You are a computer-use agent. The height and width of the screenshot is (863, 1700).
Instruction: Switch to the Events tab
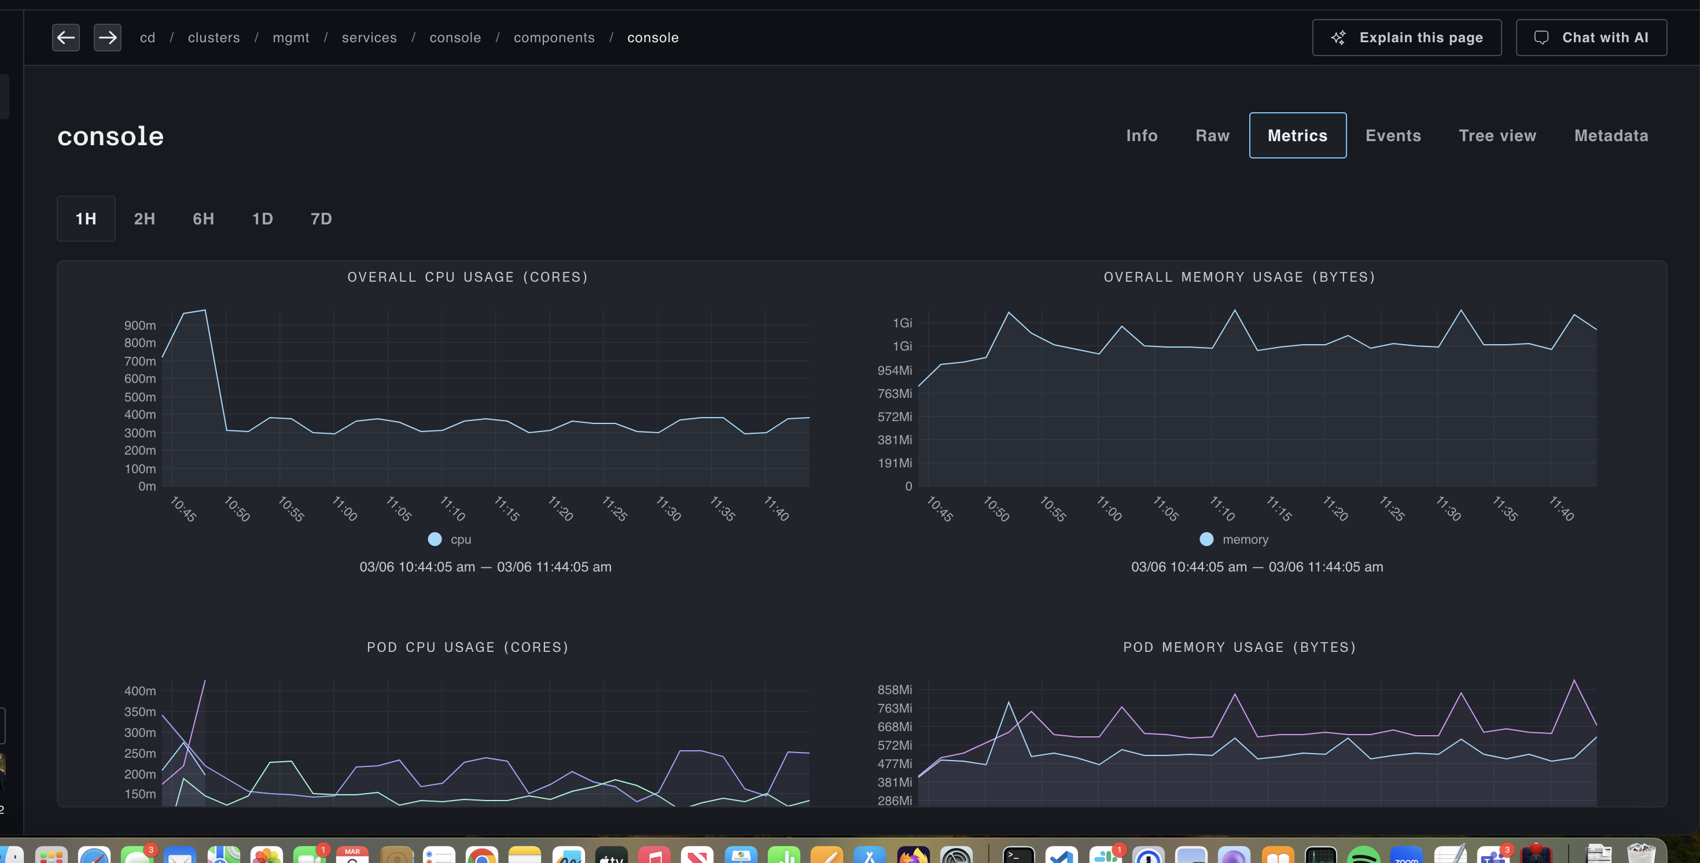coord(1393,135)
